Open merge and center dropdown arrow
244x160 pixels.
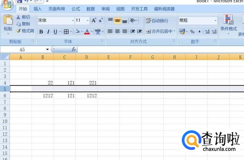174,31
